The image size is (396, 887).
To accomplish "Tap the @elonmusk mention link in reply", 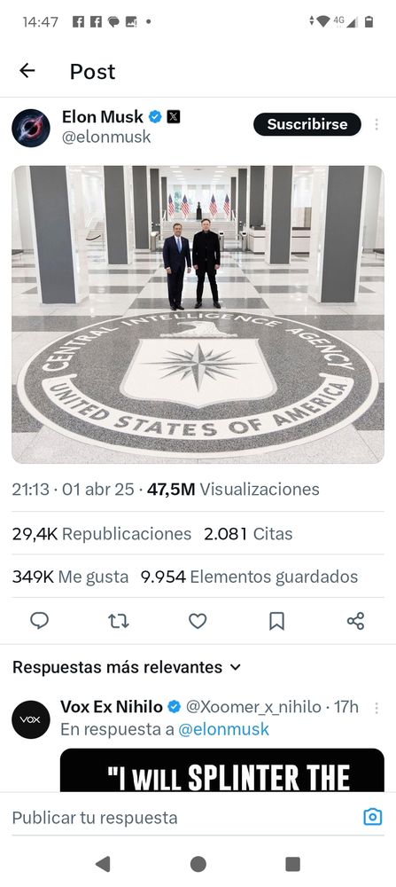I will (x=224, y=729).
